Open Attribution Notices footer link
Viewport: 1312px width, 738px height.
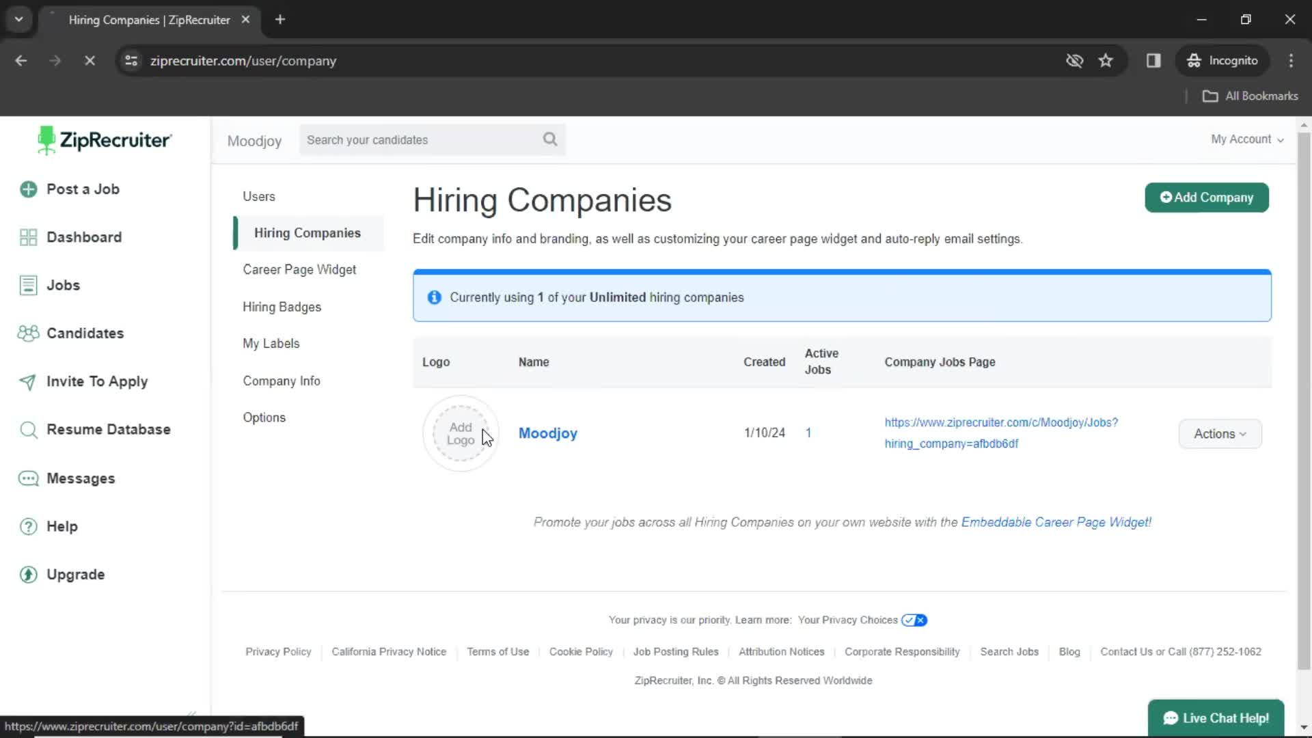(x=782, y=652)
